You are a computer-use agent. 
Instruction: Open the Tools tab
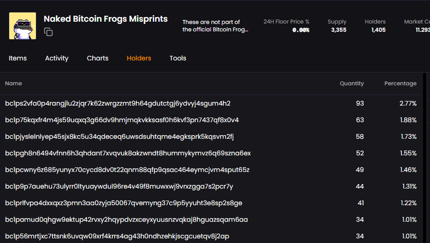click(178, 58)
